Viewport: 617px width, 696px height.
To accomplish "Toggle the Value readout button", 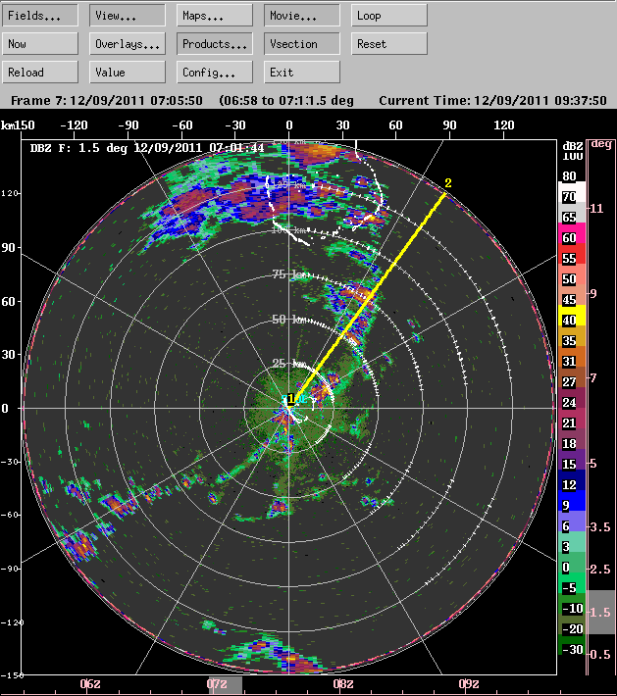I will click(x=128, y=73).
